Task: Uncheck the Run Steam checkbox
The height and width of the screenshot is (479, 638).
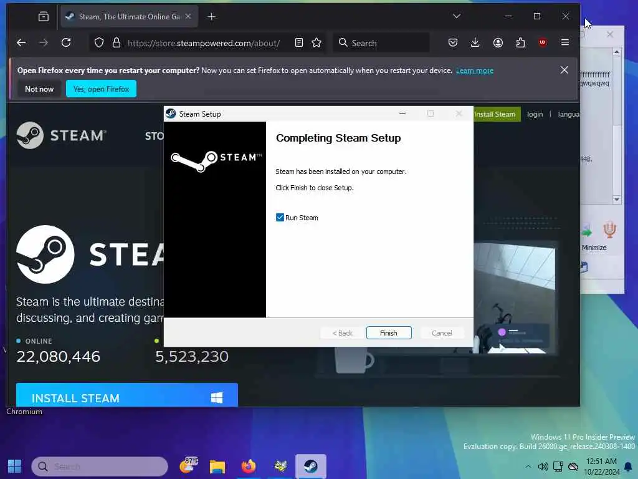Action: coord(280,218)
